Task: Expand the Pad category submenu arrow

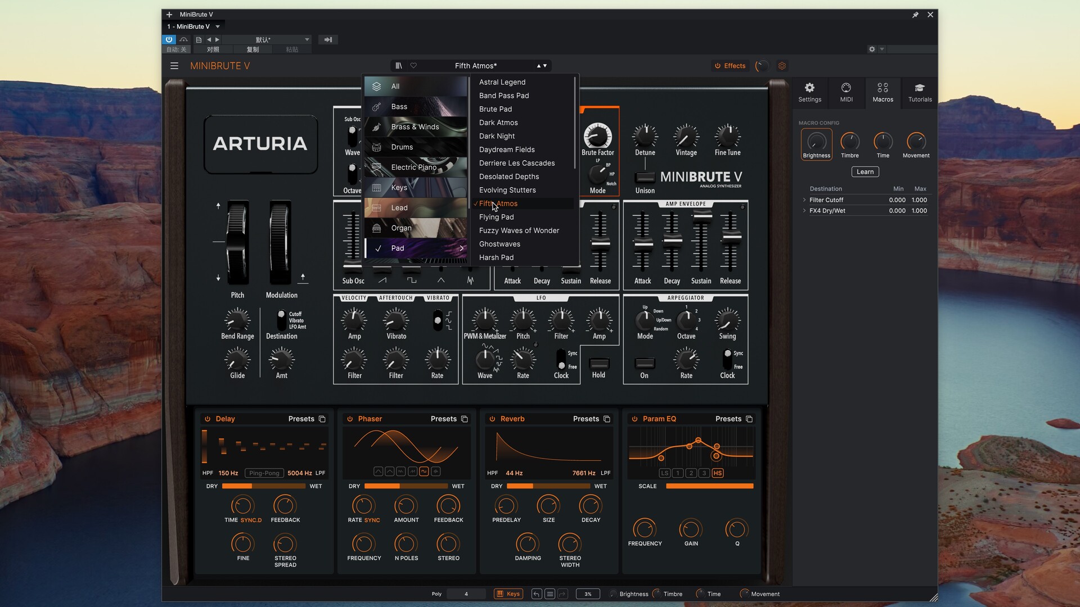Action: tap(461, 248)
